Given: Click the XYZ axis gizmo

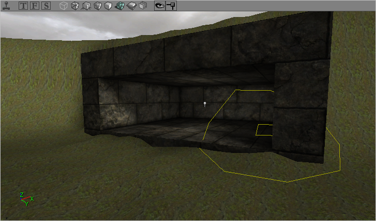Looking at the screenshot, I should point(25,198).
